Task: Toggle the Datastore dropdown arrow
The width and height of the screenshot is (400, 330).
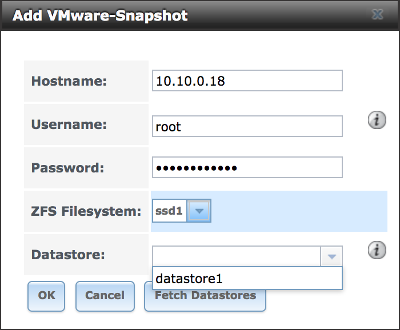Action: pos(331,256)
